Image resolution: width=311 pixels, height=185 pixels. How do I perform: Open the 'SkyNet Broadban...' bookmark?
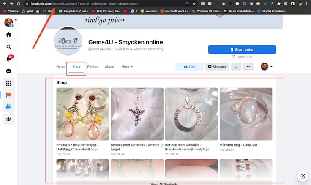[x=272, y=11]
